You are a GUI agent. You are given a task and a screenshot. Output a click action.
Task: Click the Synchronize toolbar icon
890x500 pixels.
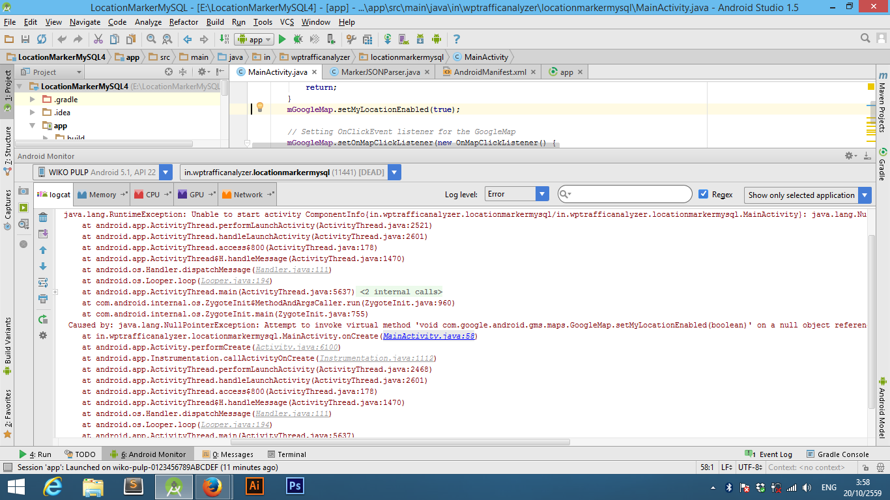pos(42,39)
